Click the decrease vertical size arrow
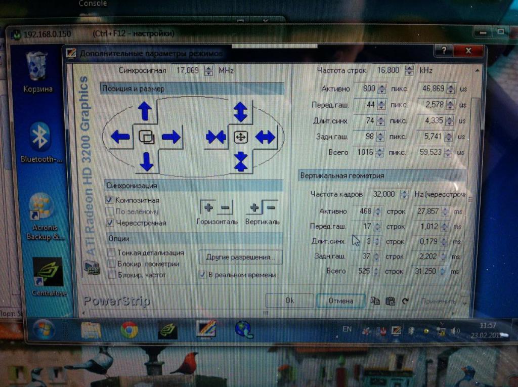Image resolution: width=518 pixels, height=387 pixels. pyautogui.click(x=241, y=161)
